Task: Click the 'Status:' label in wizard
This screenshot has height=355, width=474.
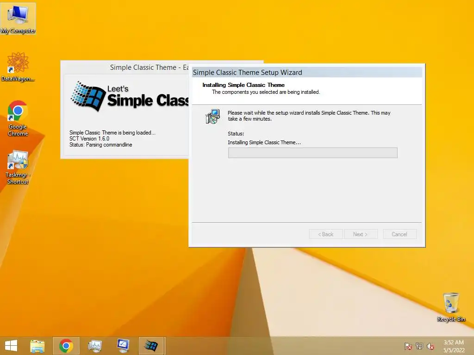Action: (236, 134)
